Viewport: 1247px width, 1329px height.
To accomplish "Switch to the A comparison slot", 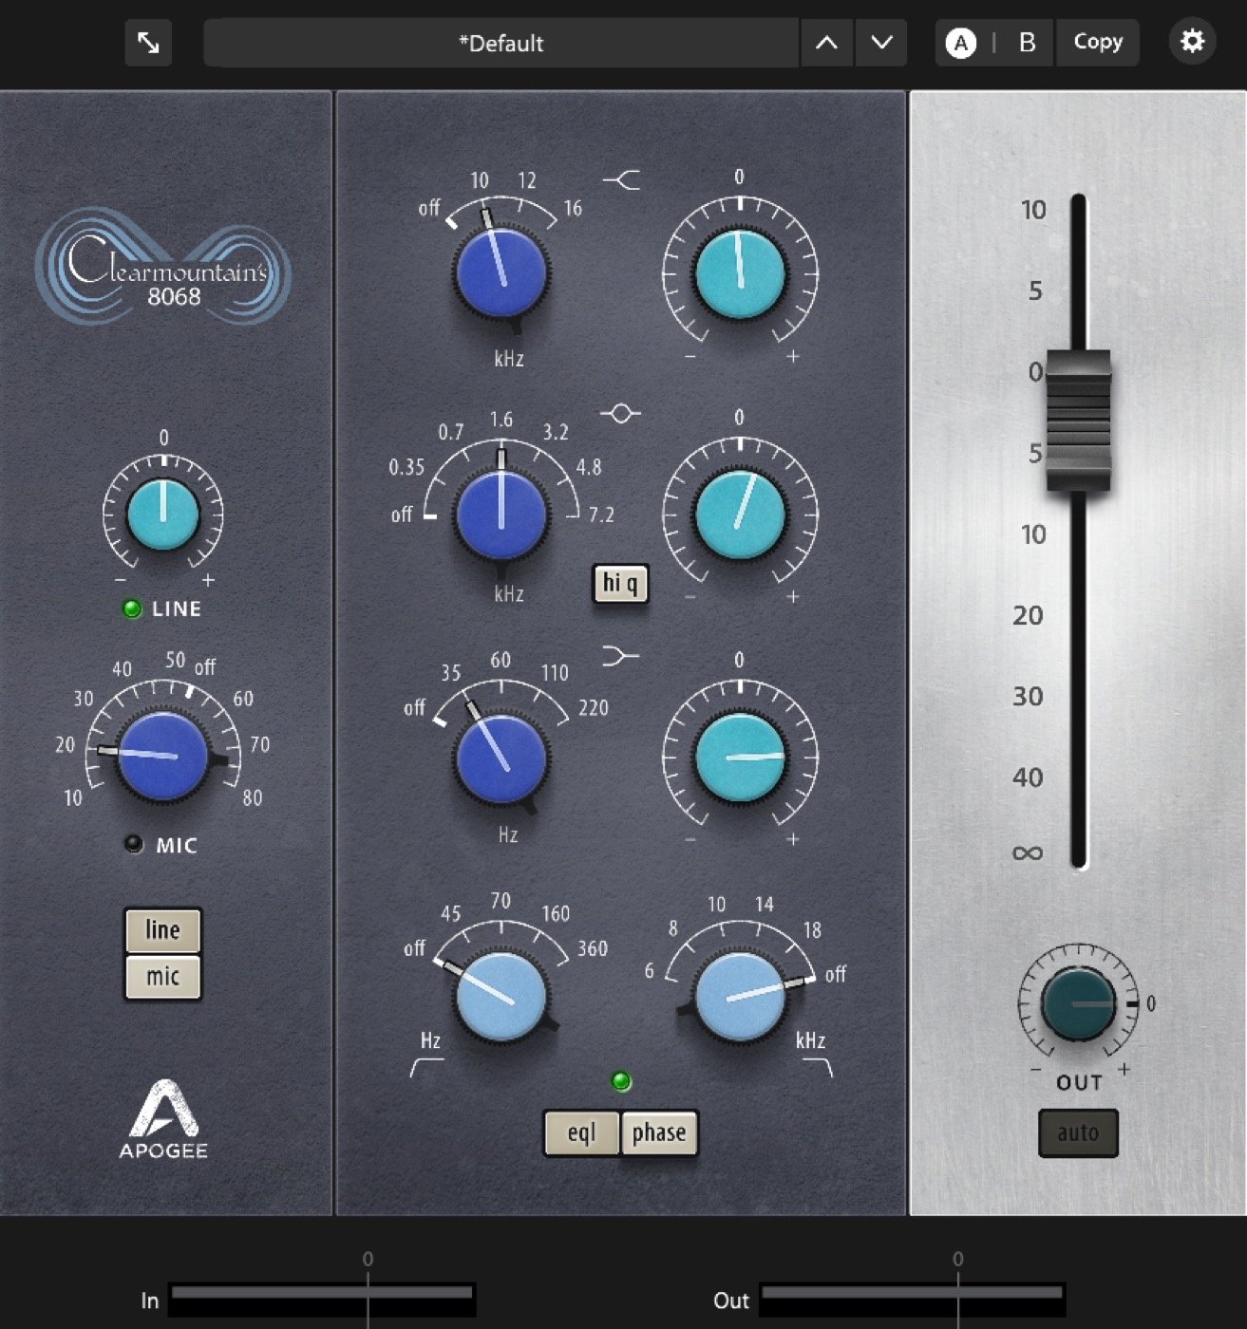I will [961, 43].
